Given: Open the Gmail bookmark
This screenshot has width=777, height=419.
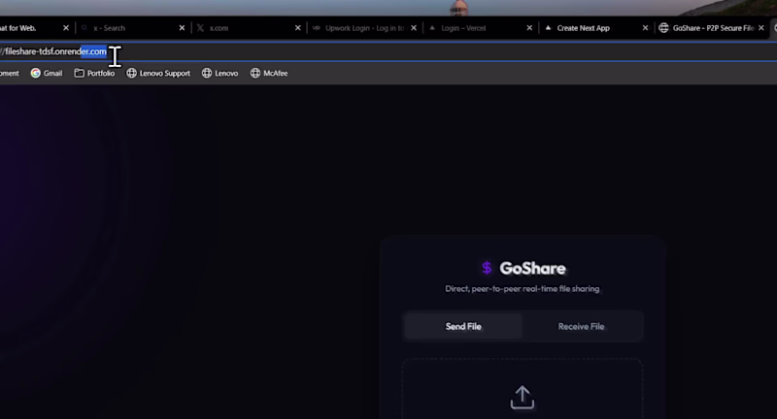Looking at the screenshot, I should [47, 73].
